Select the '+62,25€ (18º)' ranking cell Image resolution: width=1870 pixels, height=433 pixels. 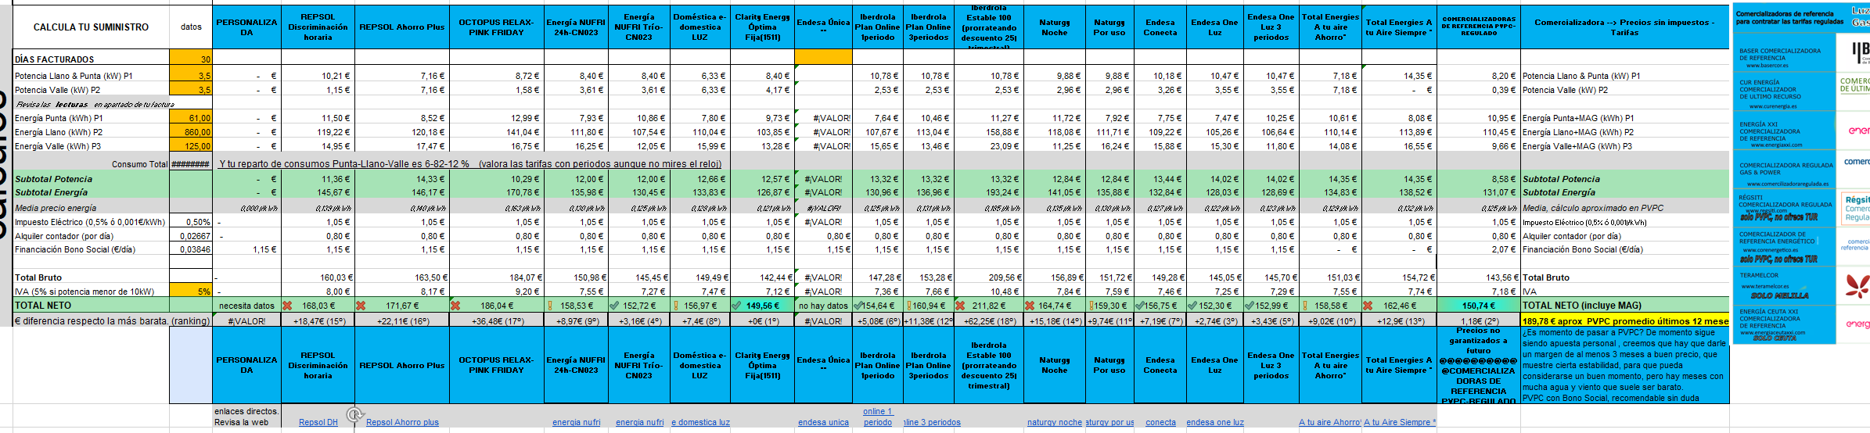tap(989, 320)
